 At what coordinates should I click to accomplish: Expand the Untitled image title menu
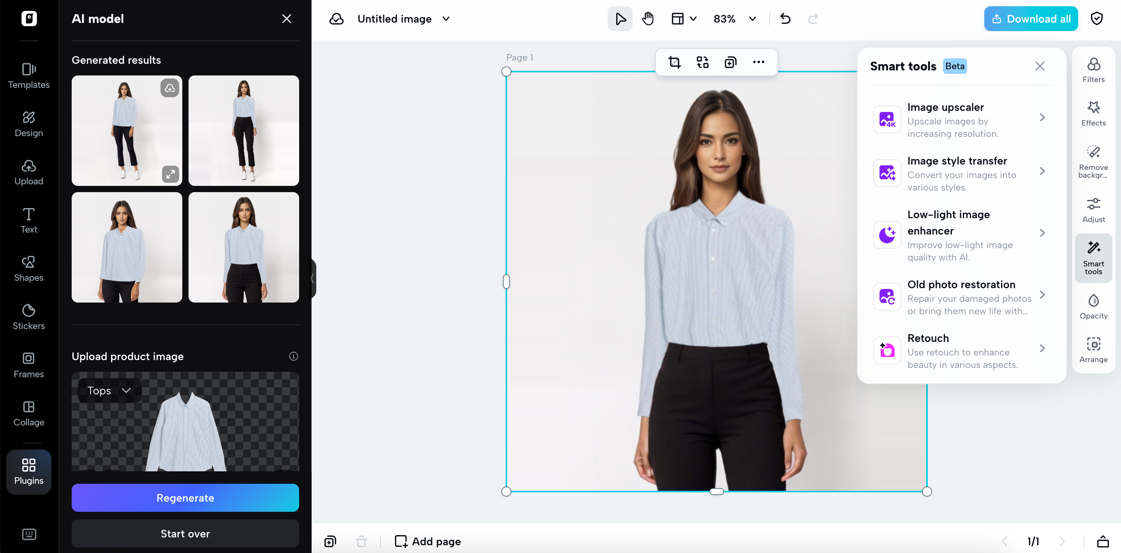(x=446, y=19)
